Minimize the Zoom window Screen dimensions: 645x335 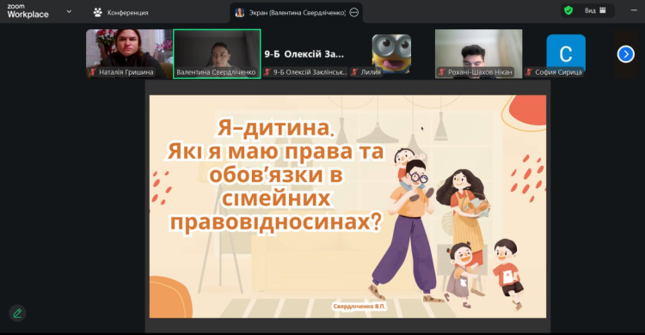coord(634,10)
